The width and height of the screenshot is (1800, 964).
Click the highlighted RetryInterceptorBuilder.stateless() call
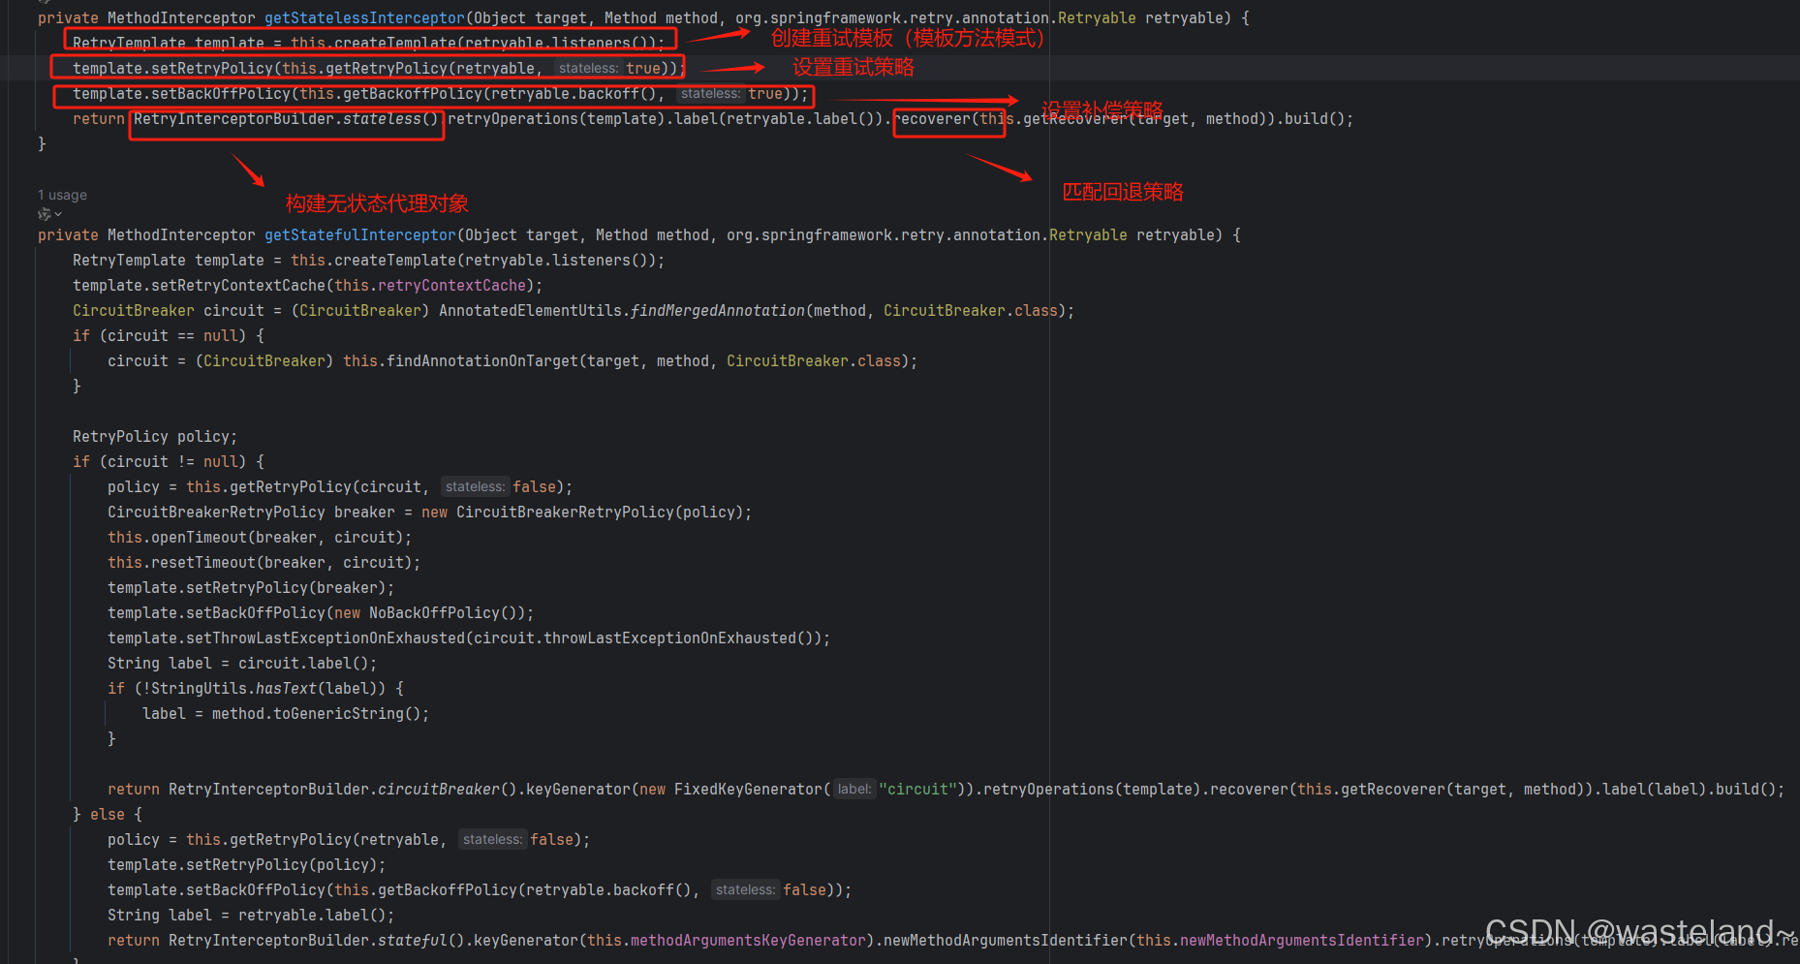coord(287,118)
